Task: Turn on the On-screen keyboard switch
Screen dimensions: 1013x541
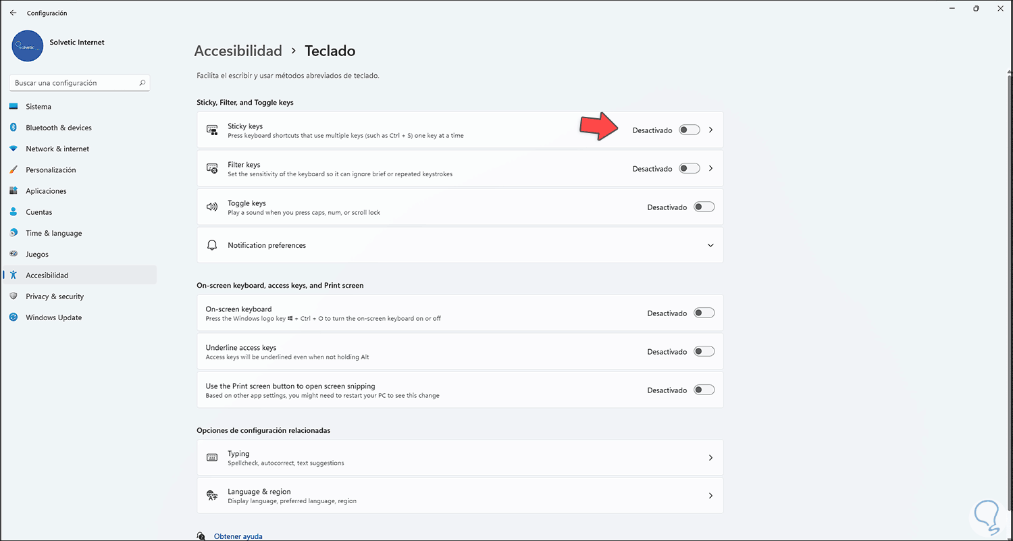Action: pos(704,313)
